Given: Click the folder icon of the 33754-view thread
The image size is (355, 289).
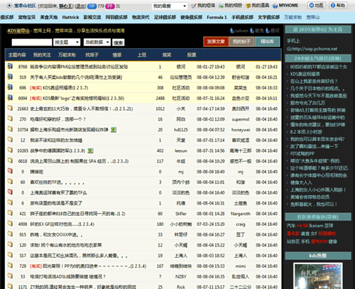Looking at the screenshot, I should click(10, 129).
